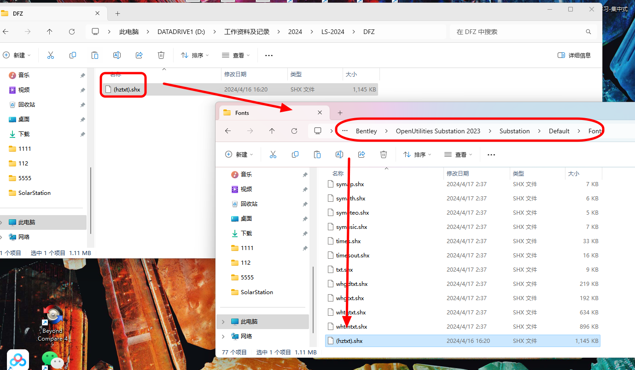Click Substation breadcrumb in Fonts address bar

coord(514,131)
